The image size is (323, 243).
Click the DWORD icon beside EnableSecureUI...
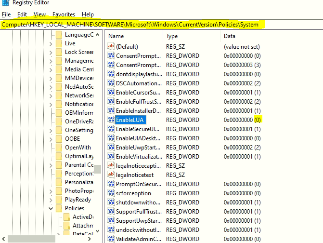(111, 129)
